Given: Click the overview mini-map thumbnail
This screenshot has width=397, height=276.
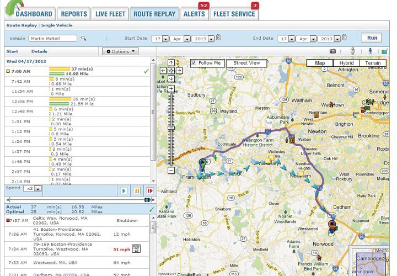Looking at the screenshot, I should [369, 261].
